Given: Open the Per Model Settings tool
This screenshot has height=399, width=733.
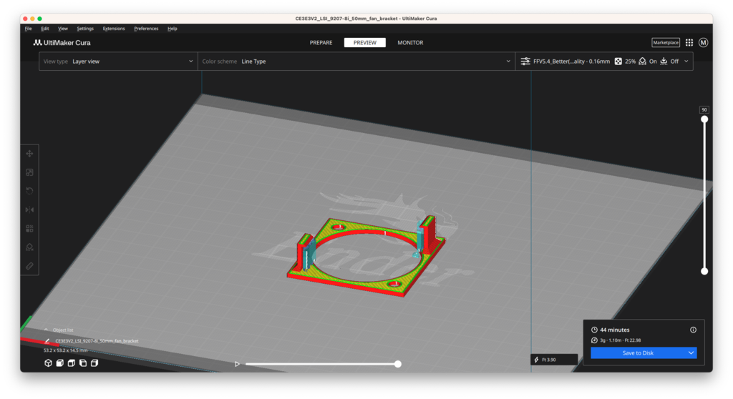Looking at the screenshot, I should (29, 229).
